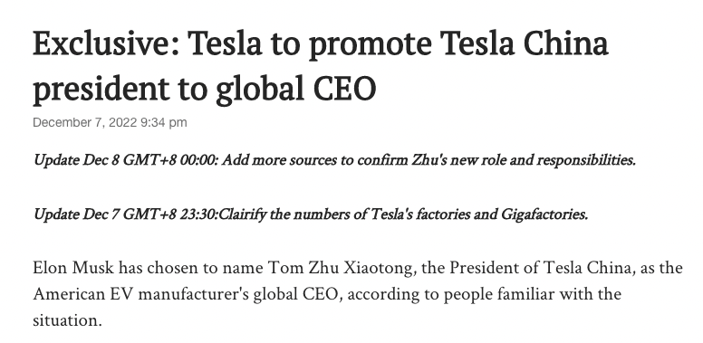Click "Zhu's new role and responsibilities" text
703x343 pixels.
[525, 160]
